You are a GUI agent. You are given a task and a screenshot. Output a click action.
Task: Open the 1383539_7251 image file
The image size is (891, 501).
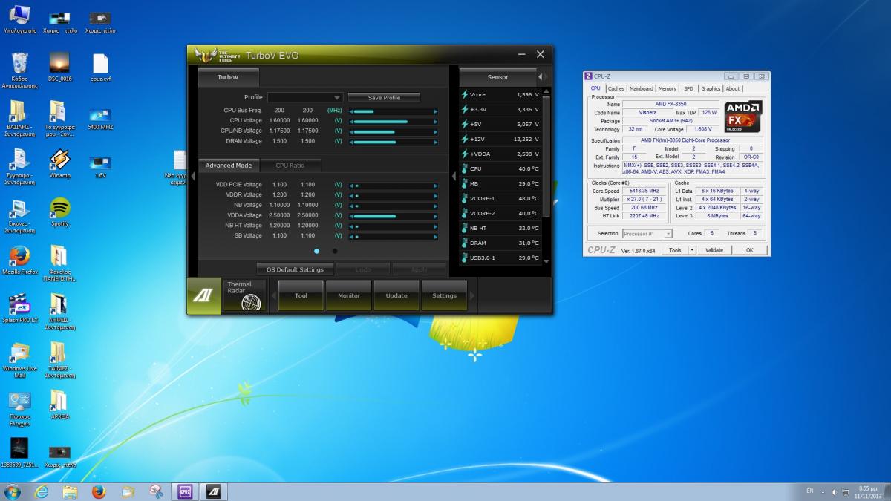20,453
